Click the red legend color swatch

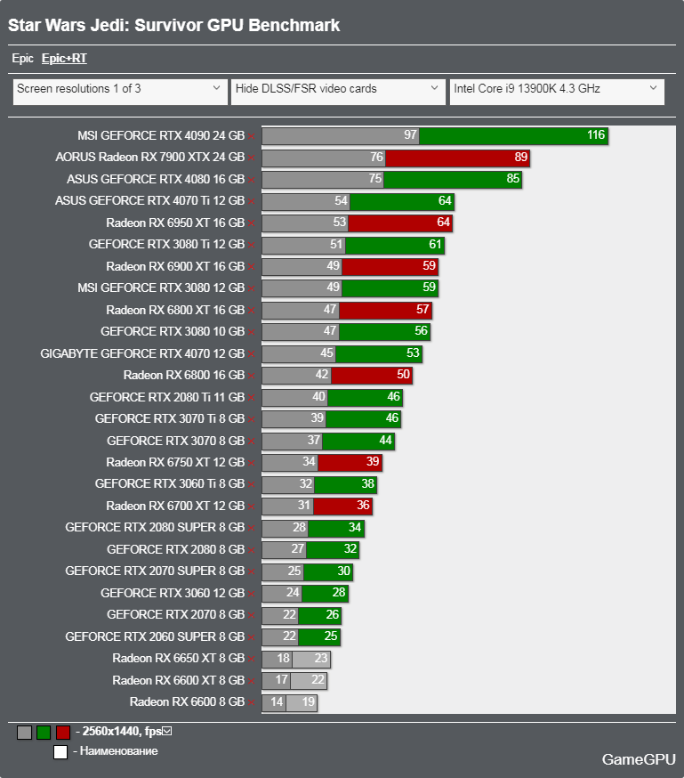click(x=63, y=733)
